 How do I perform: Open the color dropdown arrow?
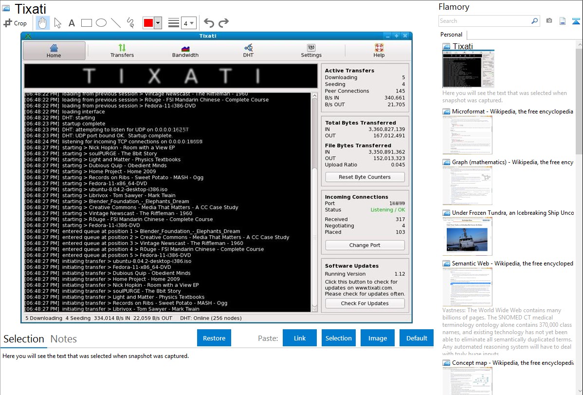pyautogui.click(x=158, y=23)
